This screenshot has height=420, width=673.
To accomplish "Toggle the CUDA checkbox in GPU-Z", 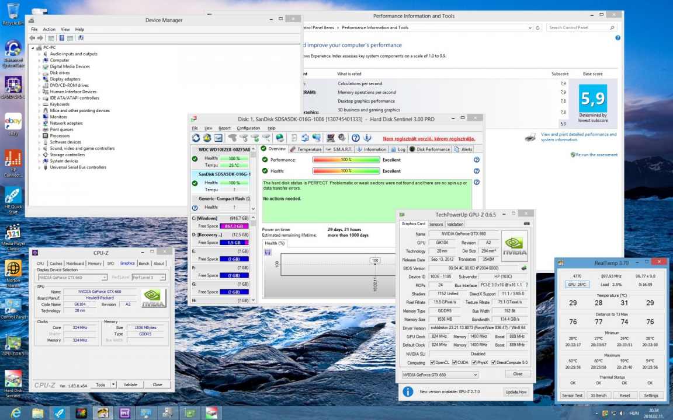I will [x=455, y=363].
